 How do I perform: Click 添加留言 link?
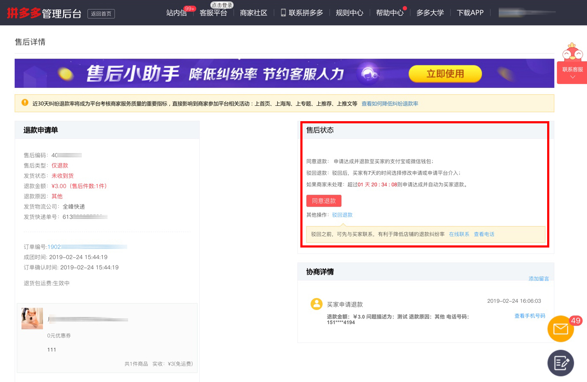[x=539, y=279]
